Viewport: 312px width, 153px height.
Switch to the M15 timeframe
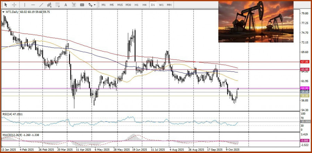pyautogui.click(x=120, y=5)
